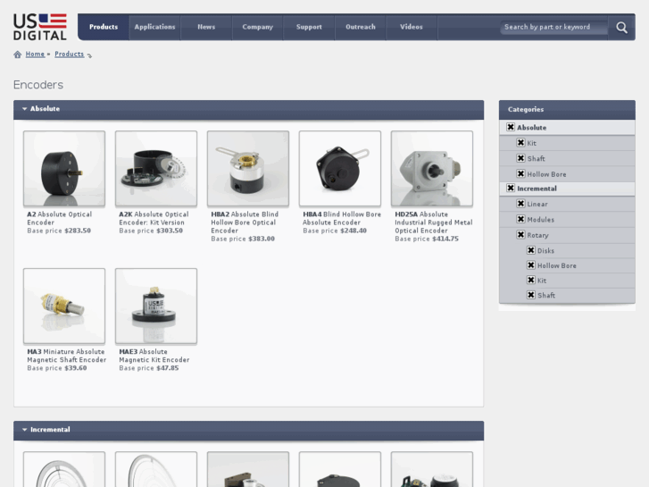Toggle the Hollow Bore checkbox under Absolute

(x=520, y=173)
